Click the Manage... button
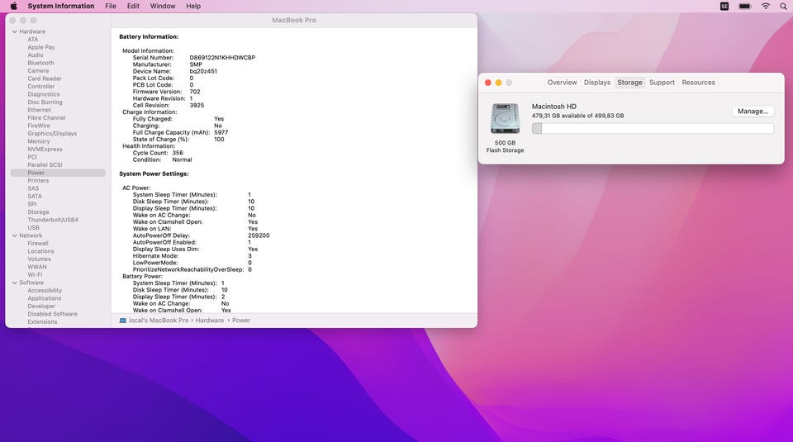The image size is (793, 442). 753,112
